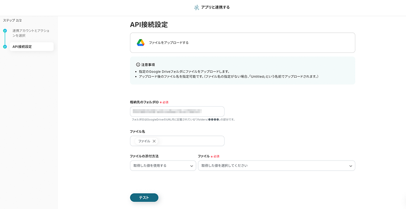Click the 格納先のフォルダID input field
The width and height of the screenshot is (406, 209).
[x=177, y=112]
